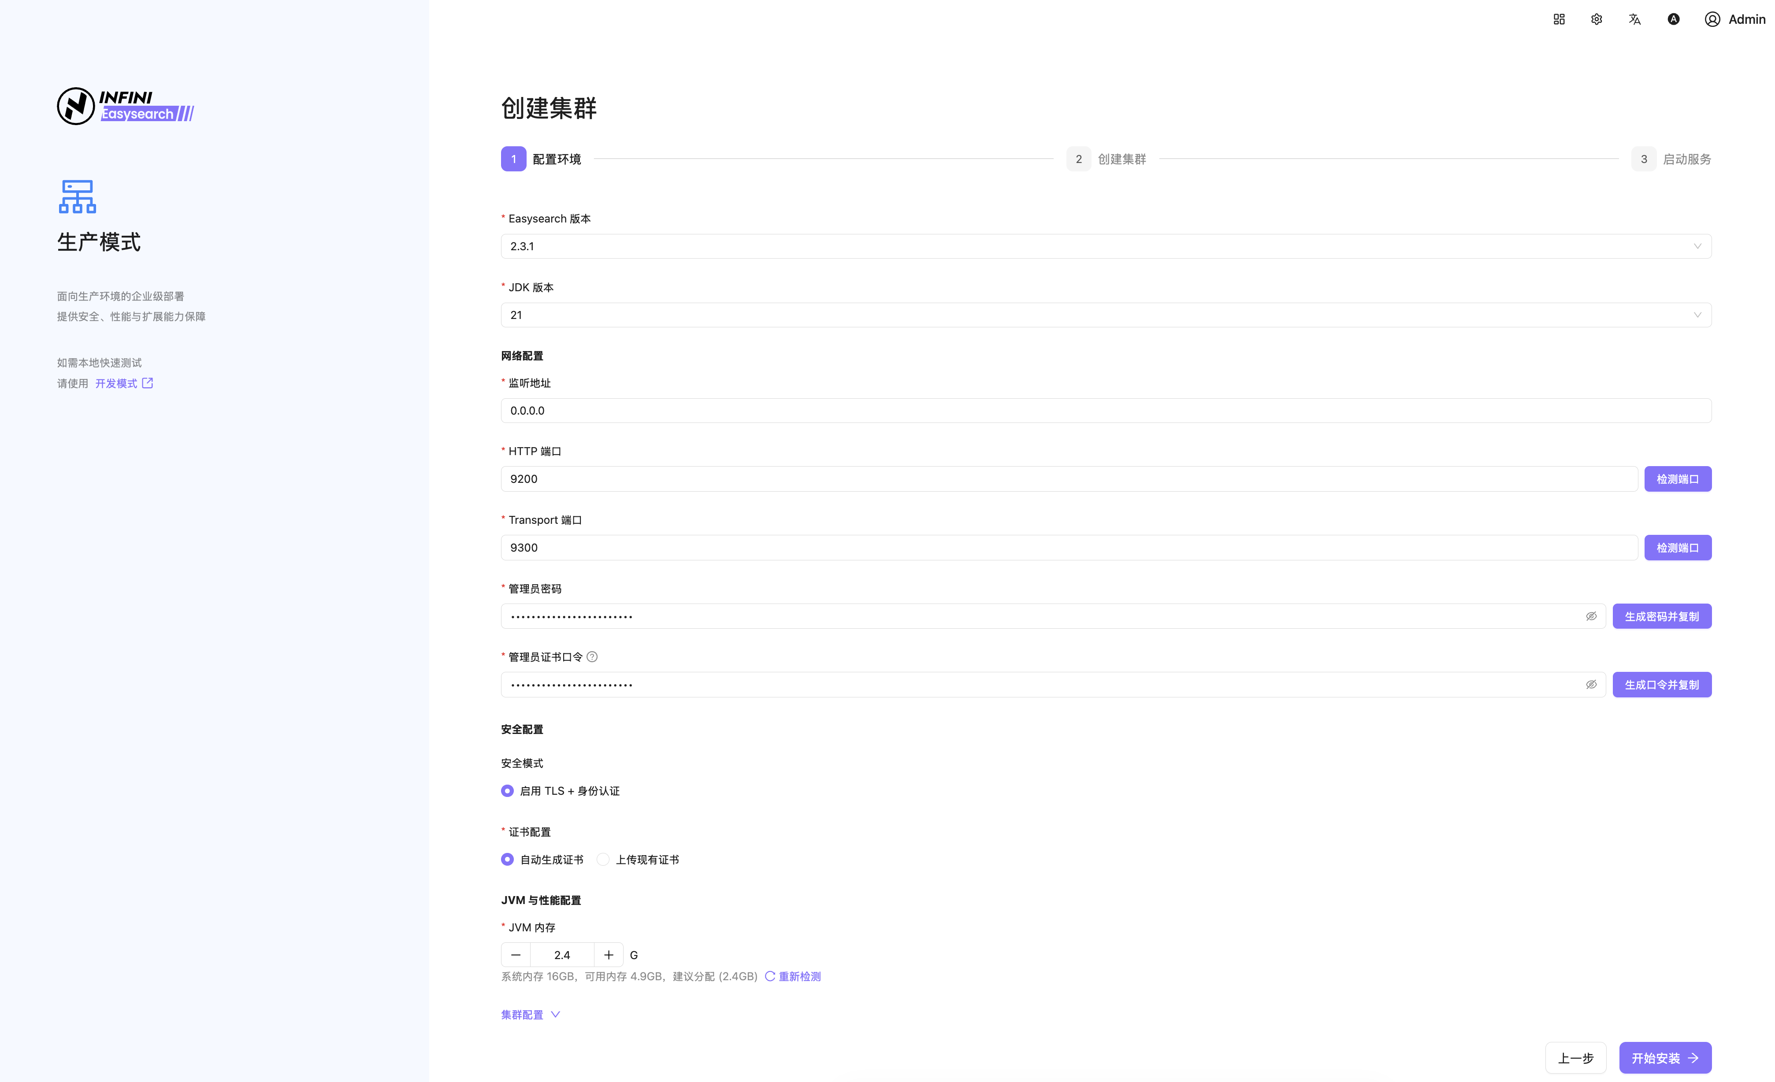This screenshot has height=1082, width=1775.
Task: Select the 上传现有证书 radio option
Action: click(x=604, y=860)
